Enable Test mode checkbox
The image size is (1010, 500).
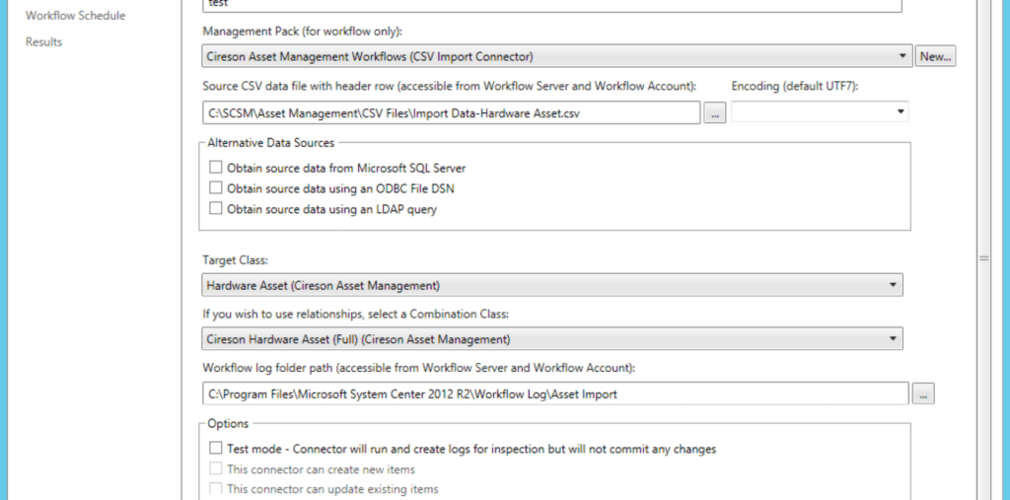(x=216, y=448)
